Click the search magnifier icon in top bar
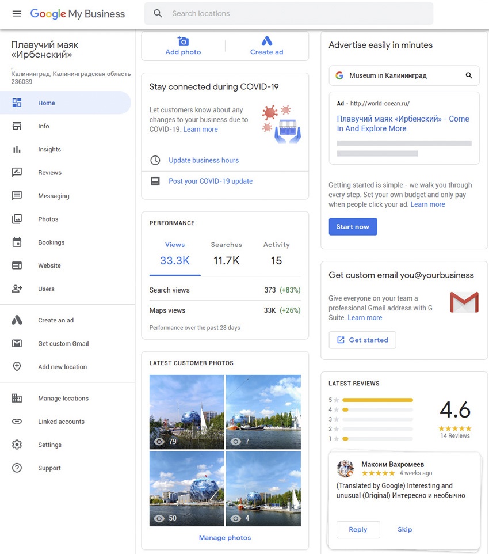The height and width of the screenshot is (554, 489). (x=158, y=13)
